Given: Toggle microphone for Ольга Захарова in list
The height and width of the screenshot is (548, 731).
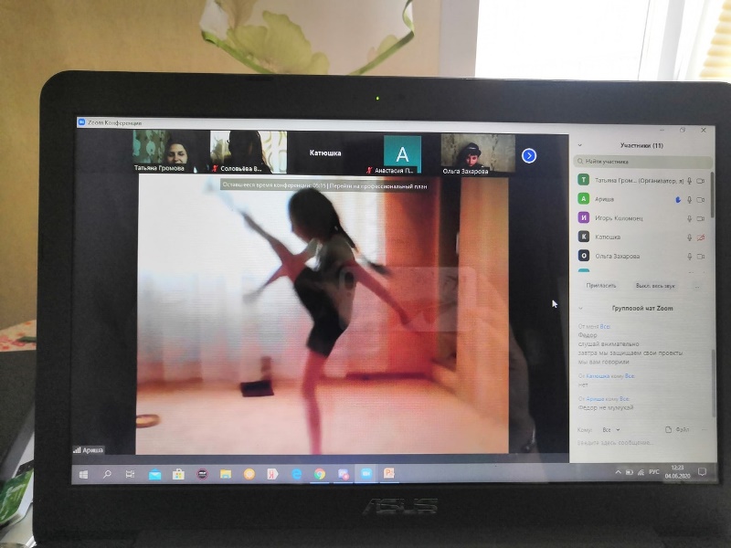Looking at the screenshot, I should point(689,256).
